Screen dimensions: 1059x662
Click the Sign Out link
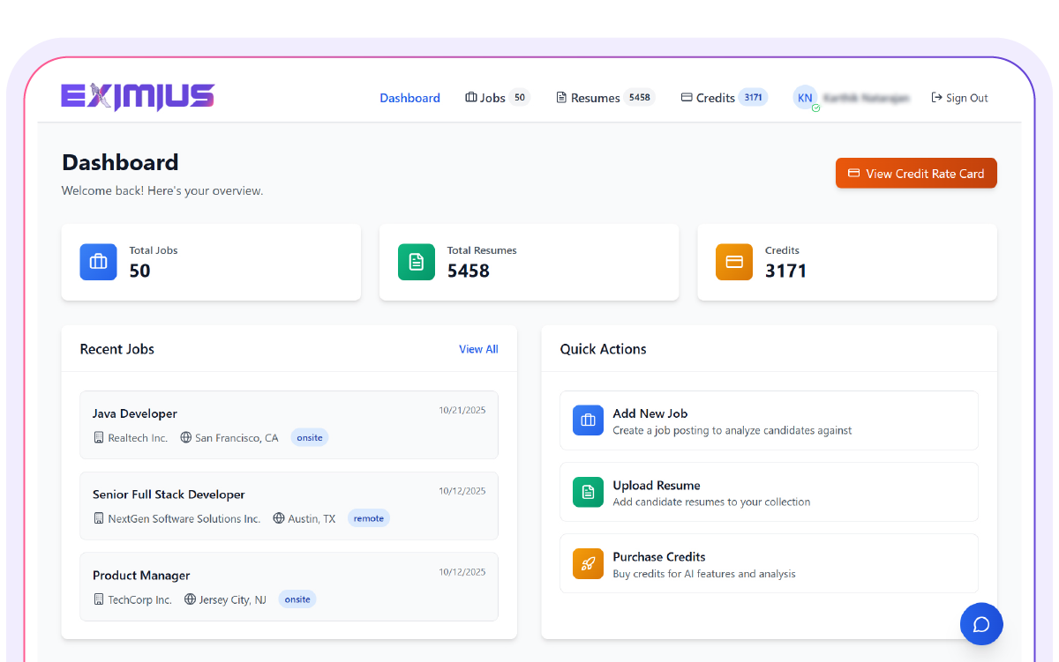click(959, 98)
